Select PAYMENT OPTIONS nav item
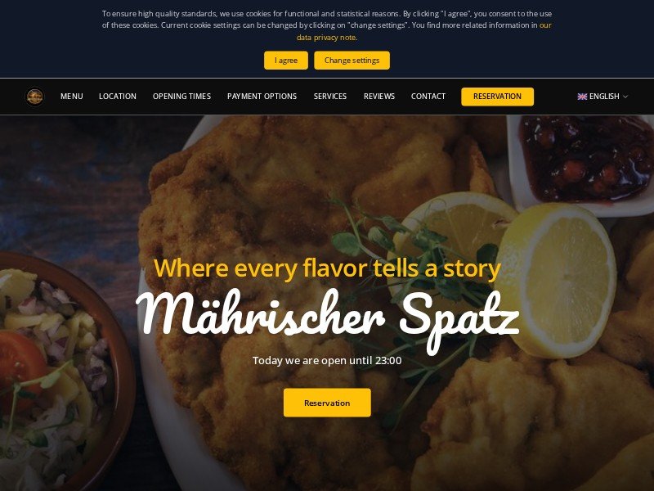This screenshot has height=491, width=654. click(262, 97)
